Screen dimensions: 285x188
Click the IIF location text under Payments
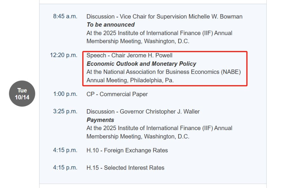click(x=159, y=128)
